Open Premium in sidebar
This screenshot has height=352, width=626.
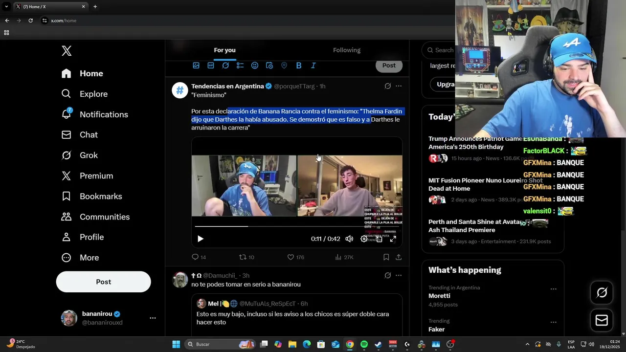[87, 176]
